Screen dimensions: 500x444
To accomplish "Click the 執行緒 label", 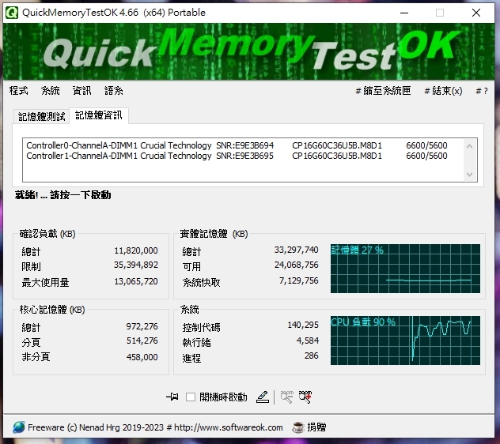I will click(x=197, y=342).
